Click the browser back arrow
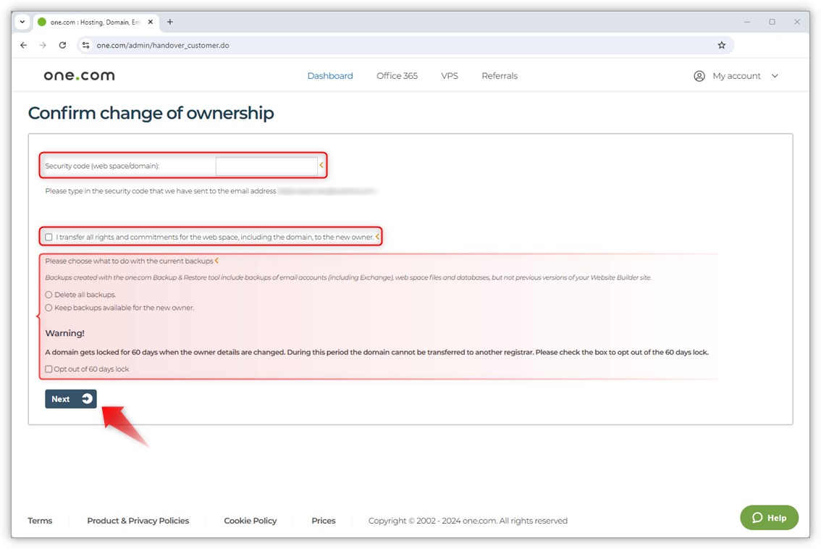 [24, 45]
